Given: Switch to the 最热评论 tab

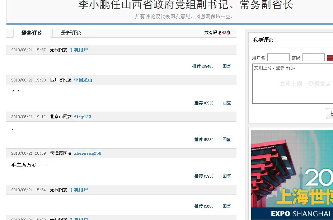Looking at the screenshot, I should pyautogui.click(x=32, y=33).
